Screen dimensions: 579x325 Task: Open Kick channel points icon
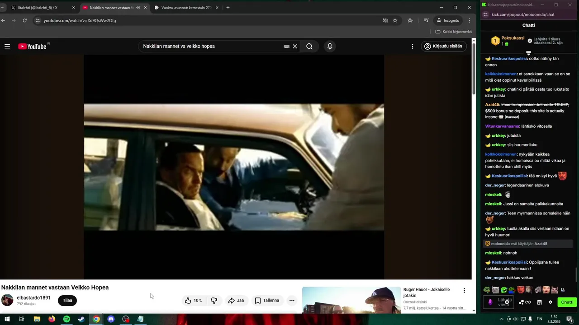click(525, 302)
